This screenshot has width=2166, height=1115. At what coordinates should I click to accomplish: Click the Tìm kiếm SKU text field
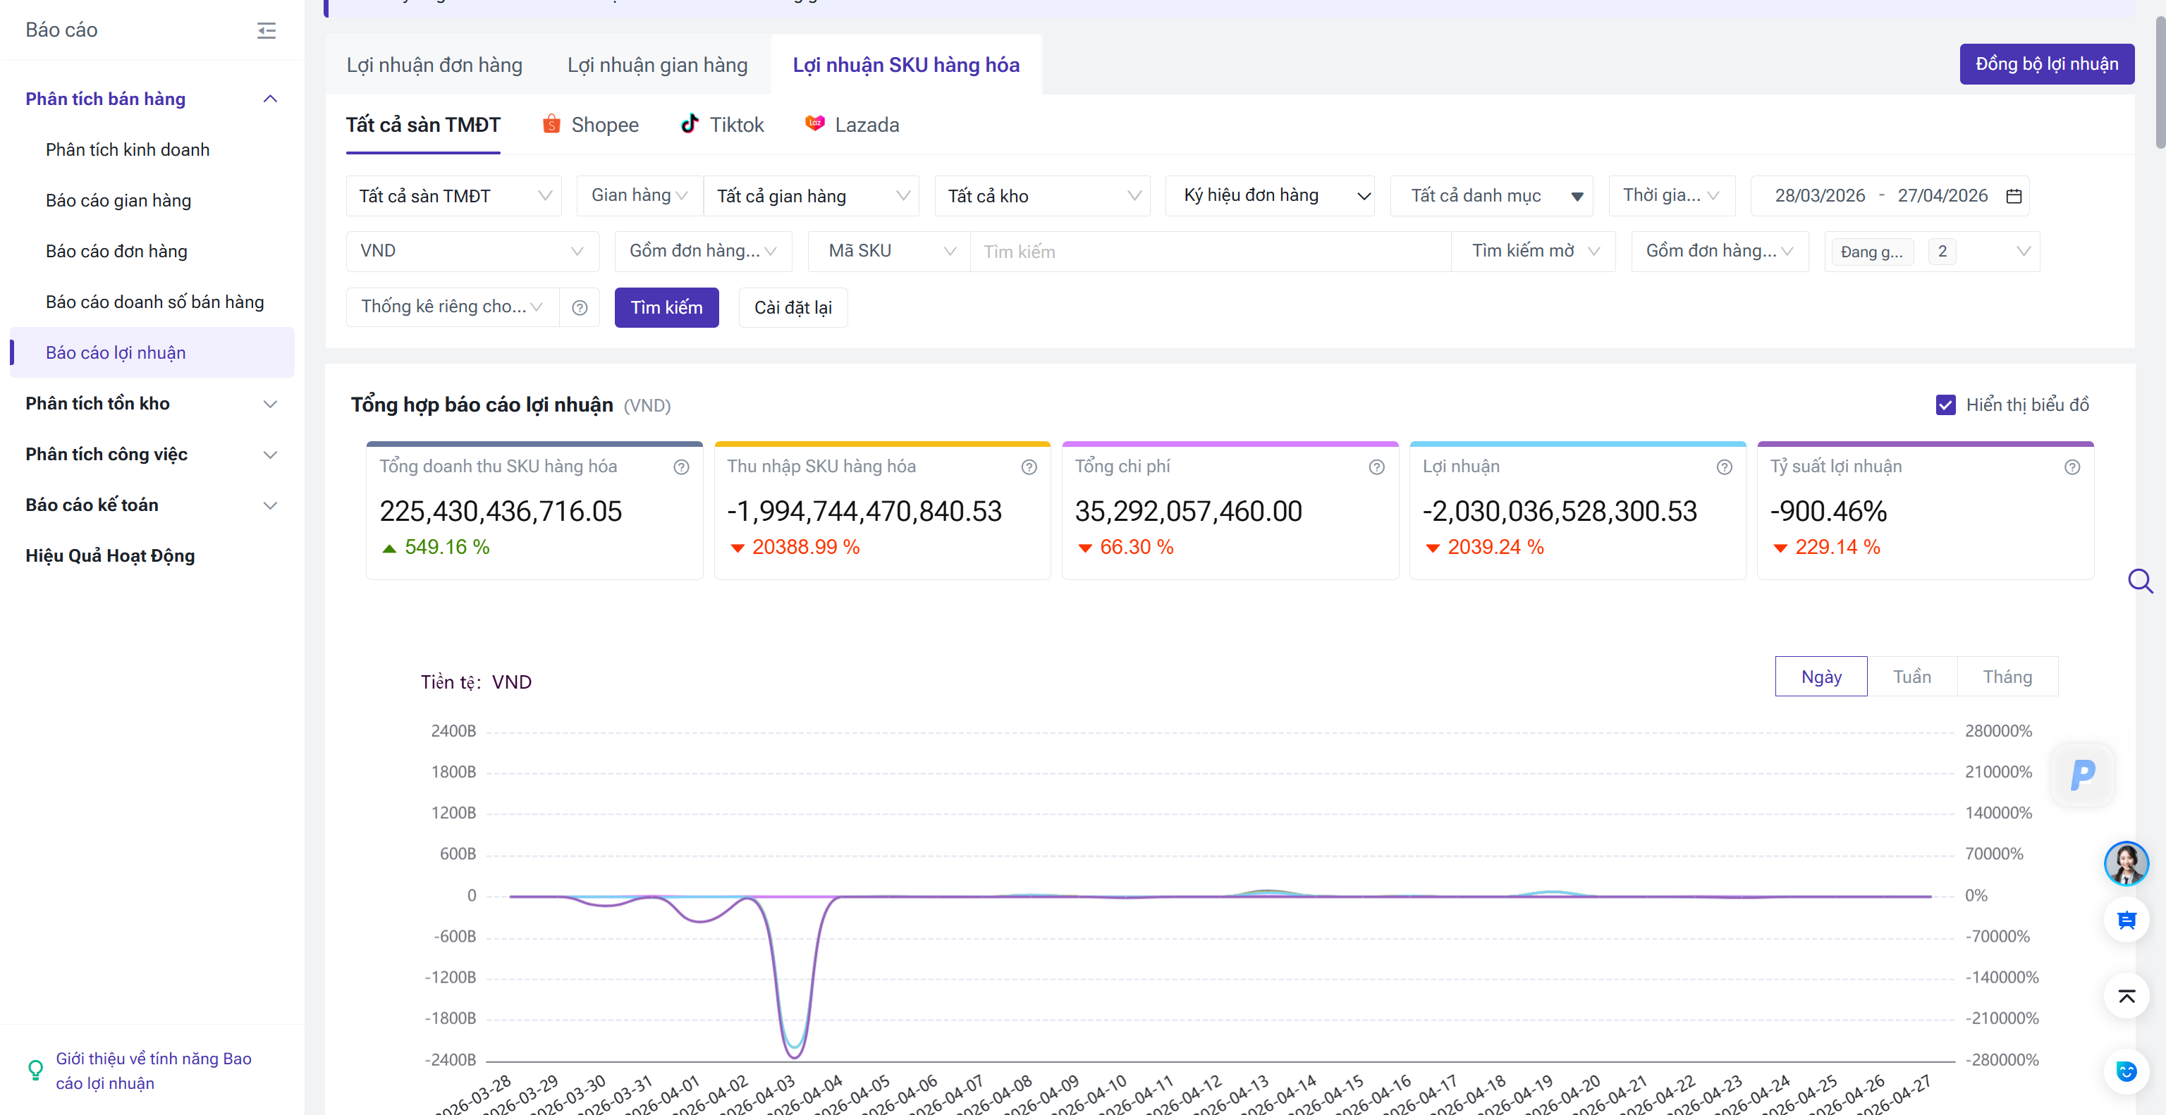[1209, 251]
